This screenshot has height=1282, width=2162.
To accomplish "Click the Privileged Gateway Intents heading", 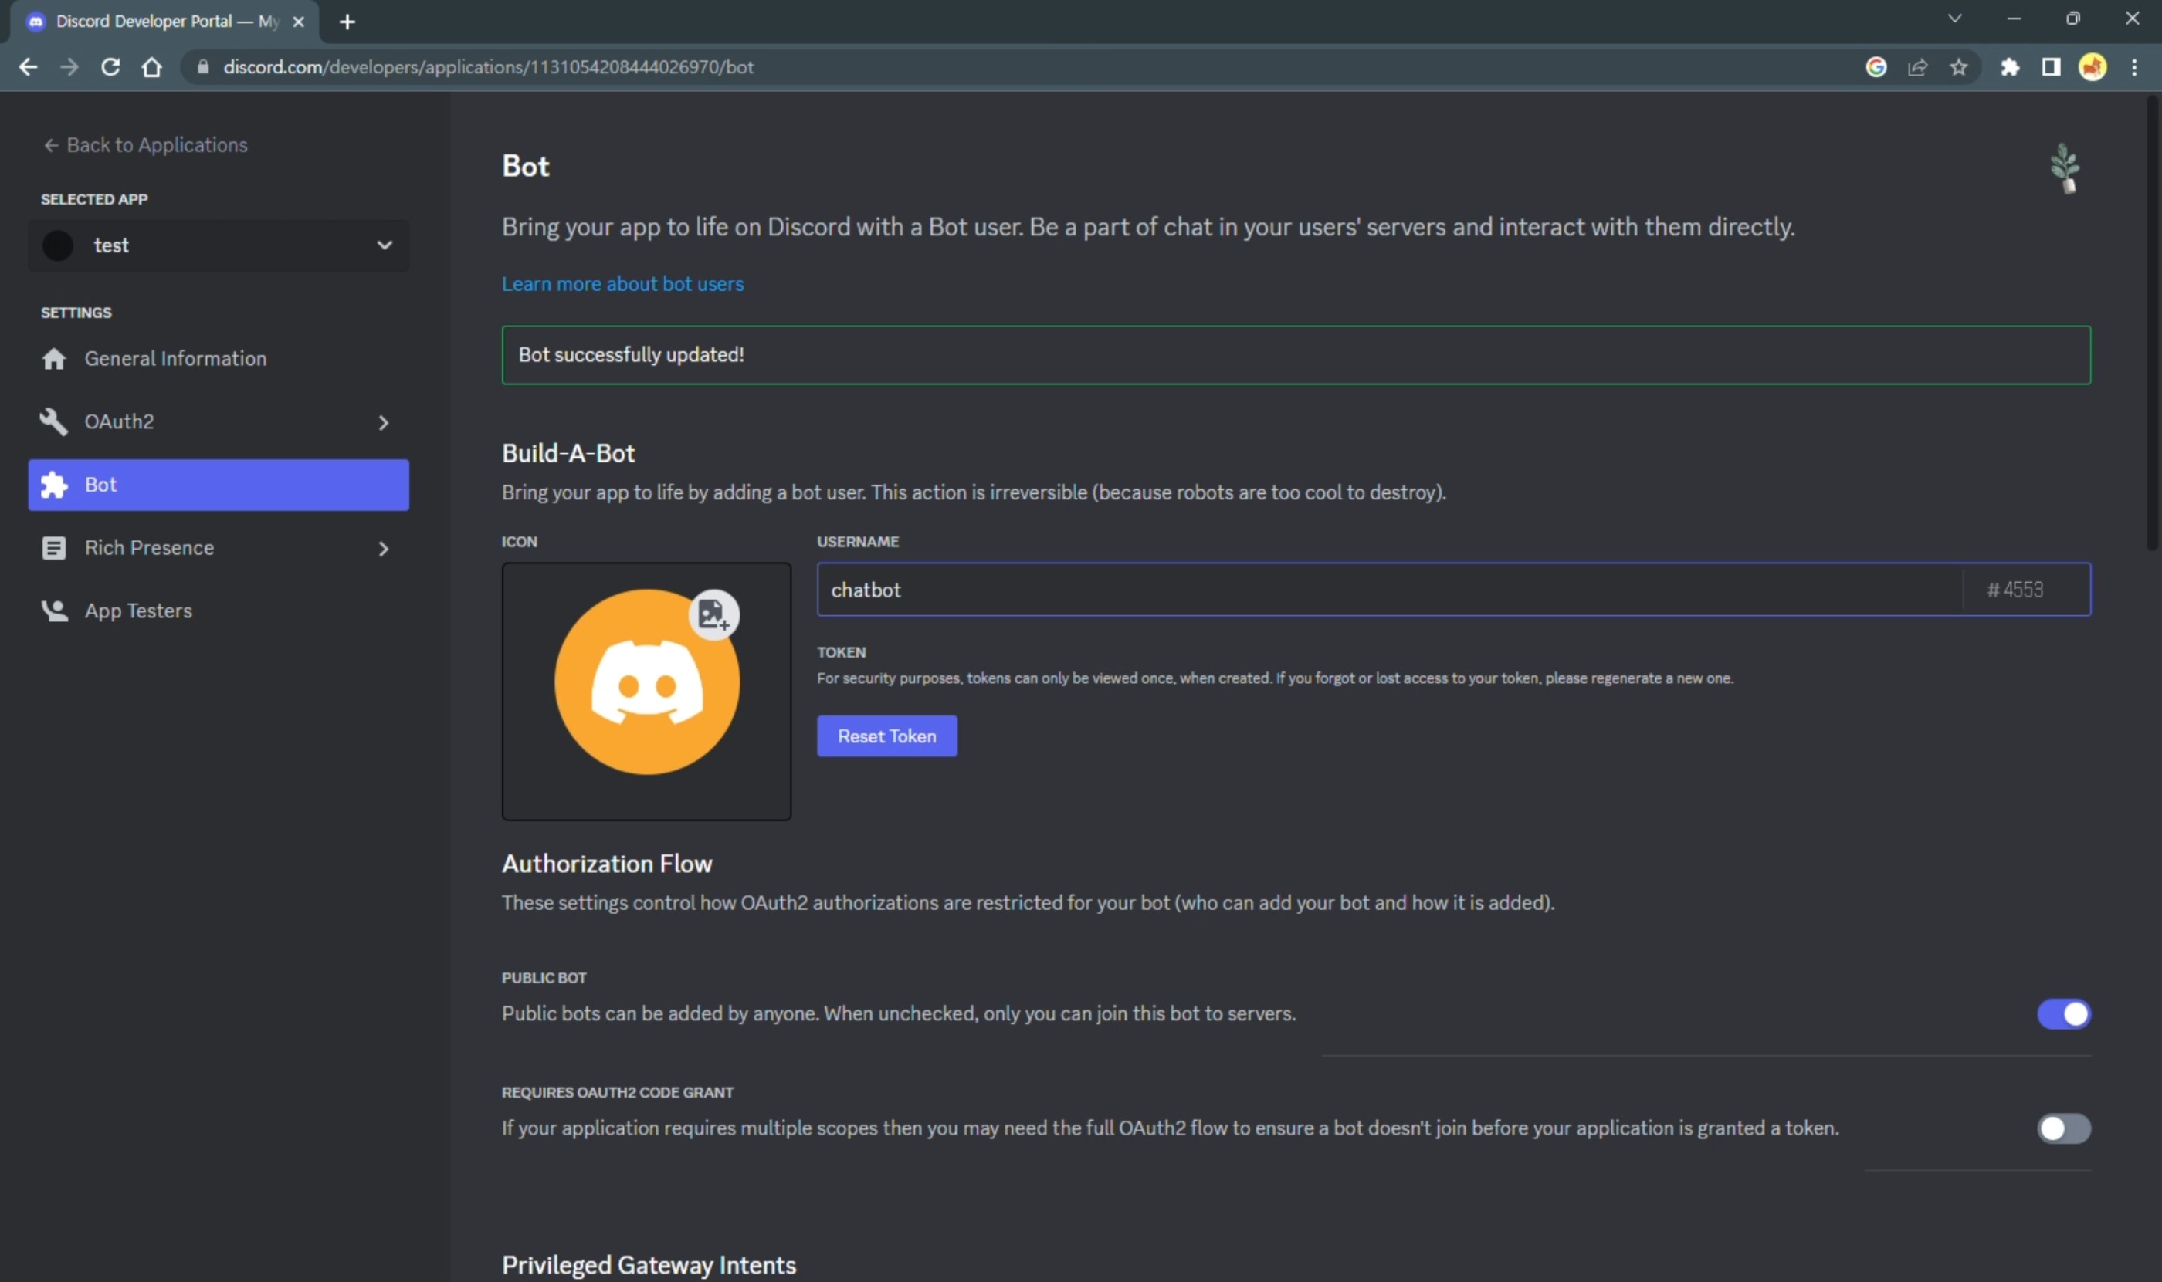I will tap(648, 1265).
